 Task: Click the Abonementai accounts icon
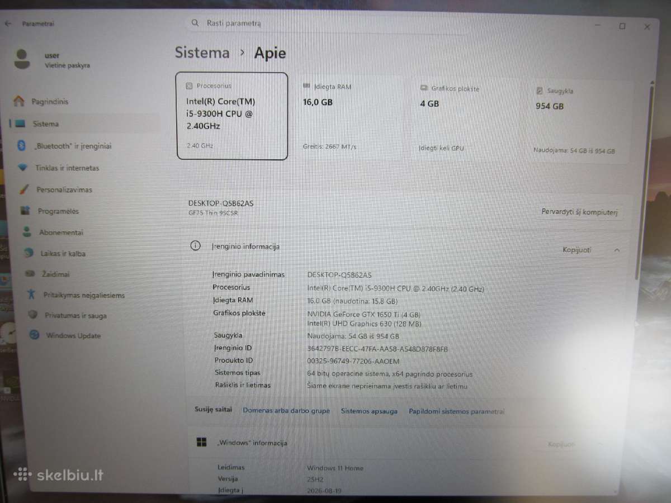[x=26, y=231]
